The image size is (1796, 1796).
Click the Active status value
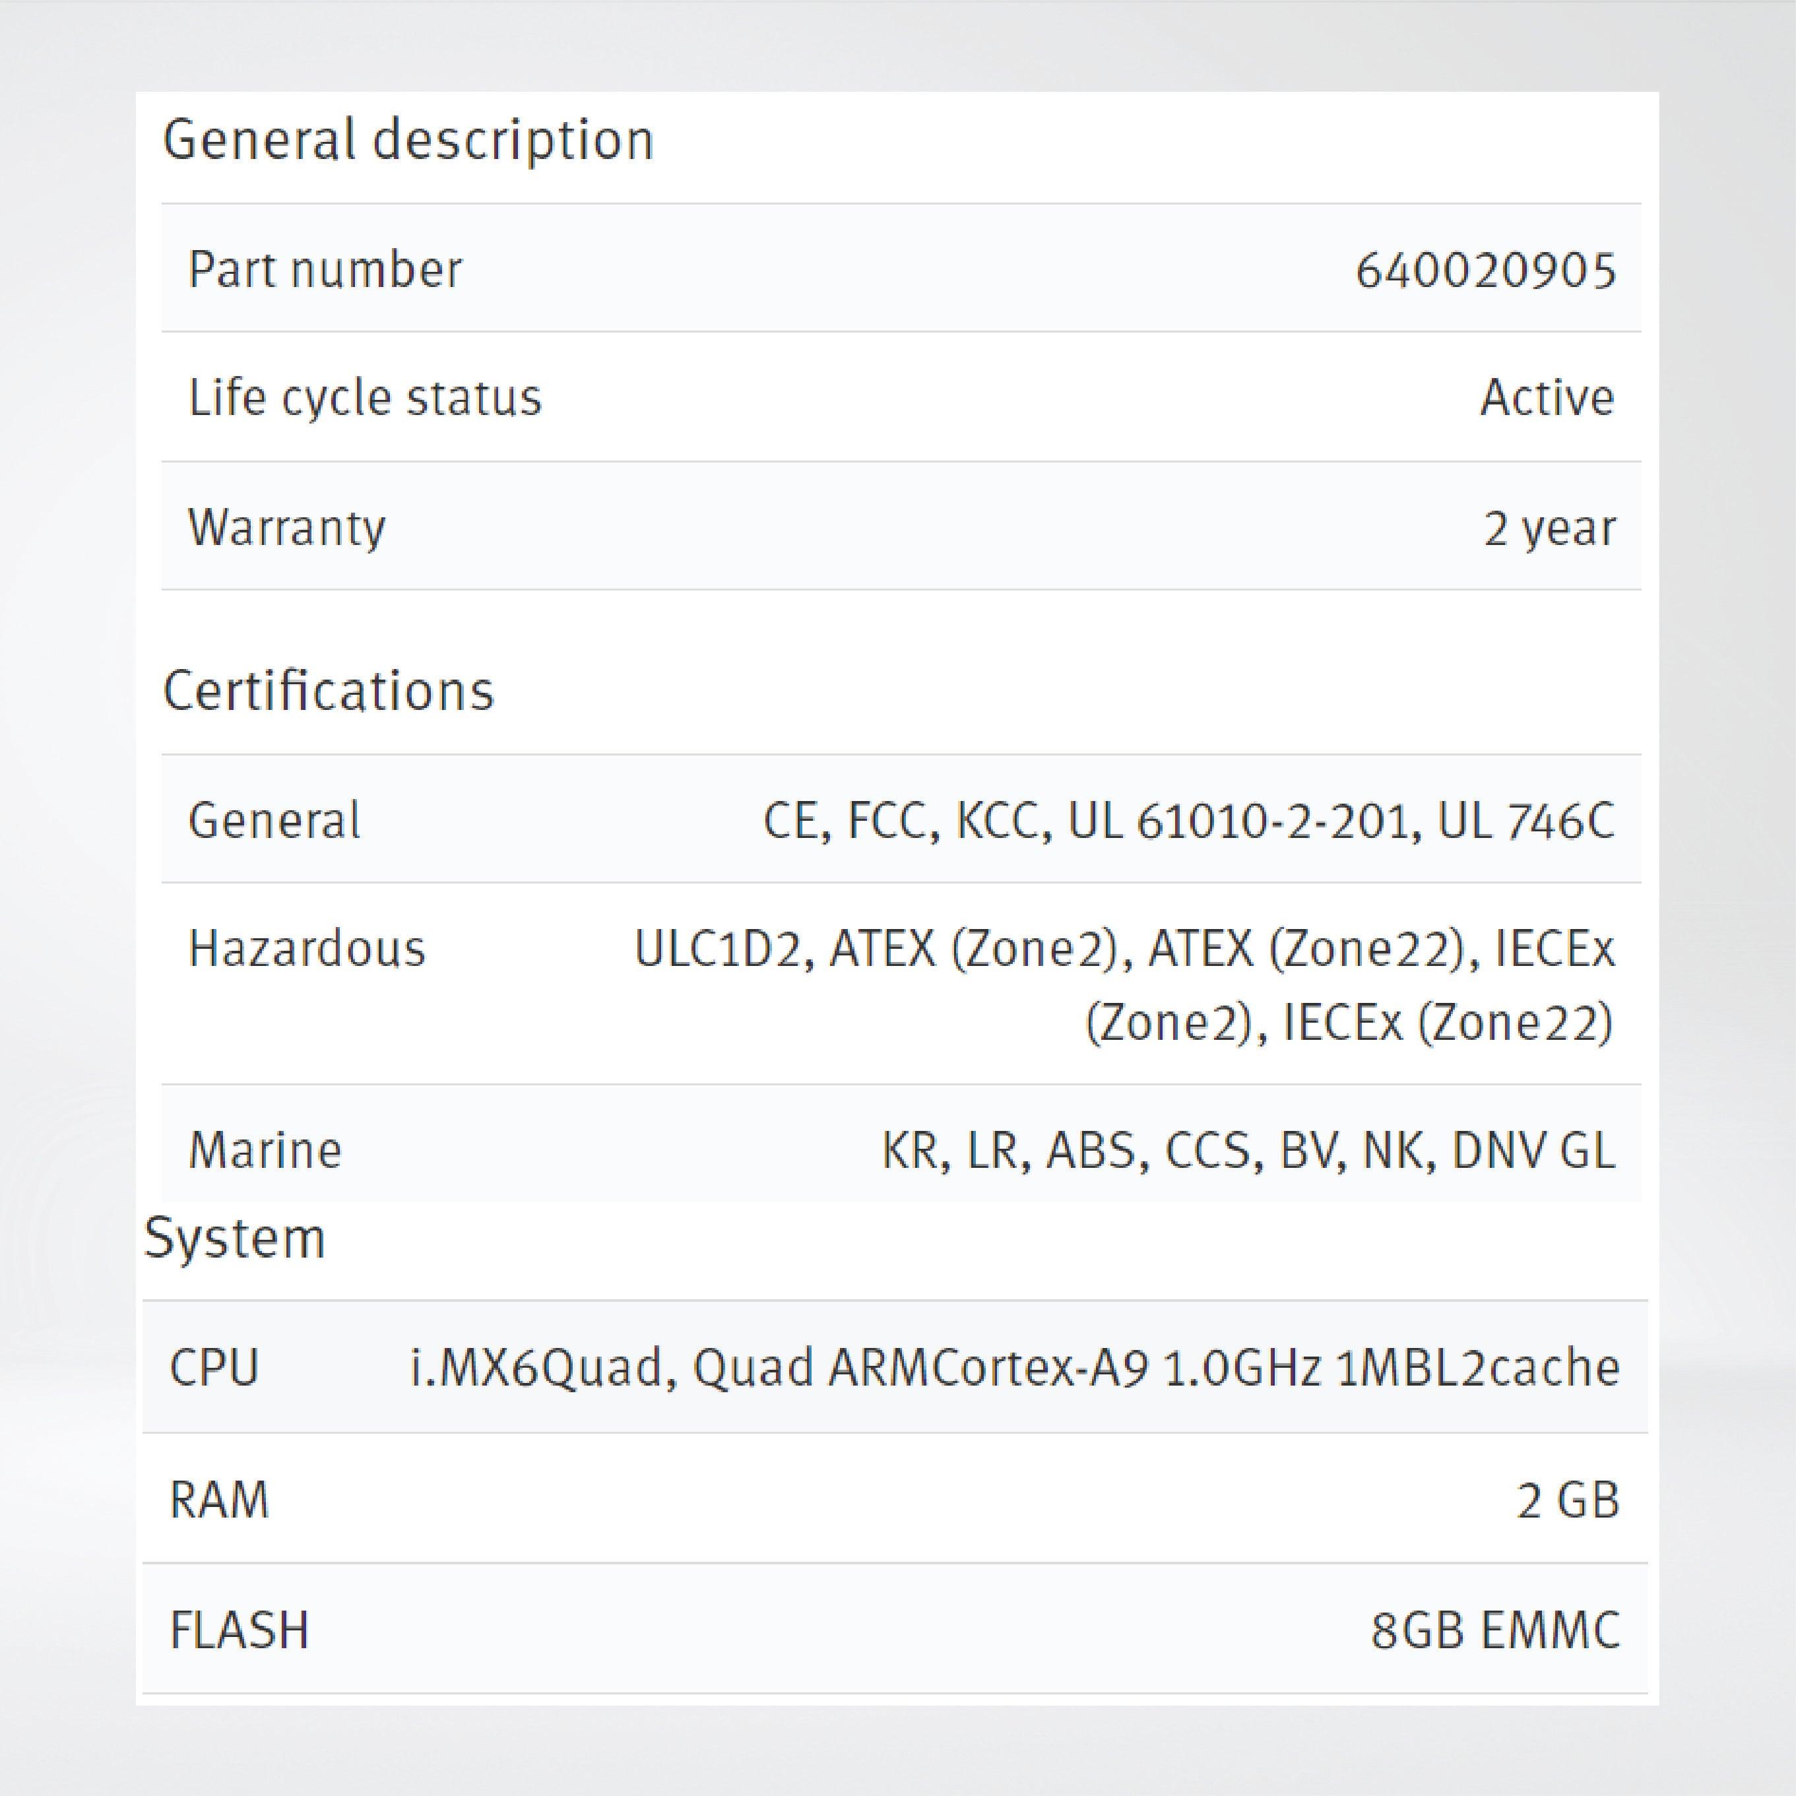tap(1546, 399)
